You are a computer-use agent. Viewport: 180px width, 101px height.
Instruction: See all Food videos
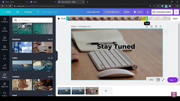[50, 95]
